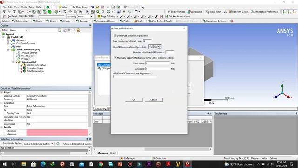Open File Explorer from taskbar
Viewport: 298px width, 168px height.
coord(24,164)
